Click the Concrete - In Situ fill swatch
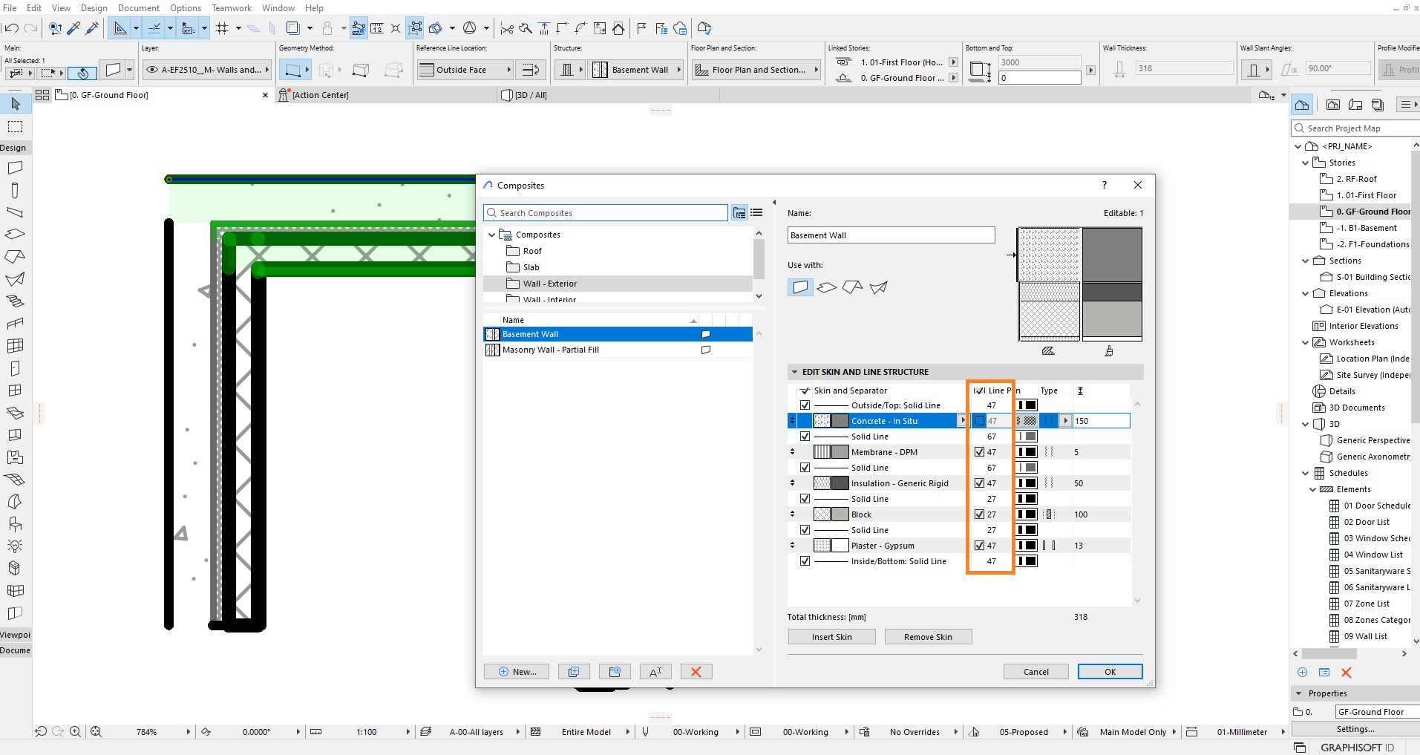This screenshot has height=755, width=1420. pyautogui.click(x=831, y=421)
